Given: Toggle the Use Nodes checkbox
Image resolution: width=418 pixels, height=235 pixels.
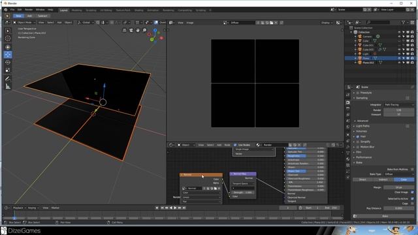Looking at the screenshot, I should [235, 145].
